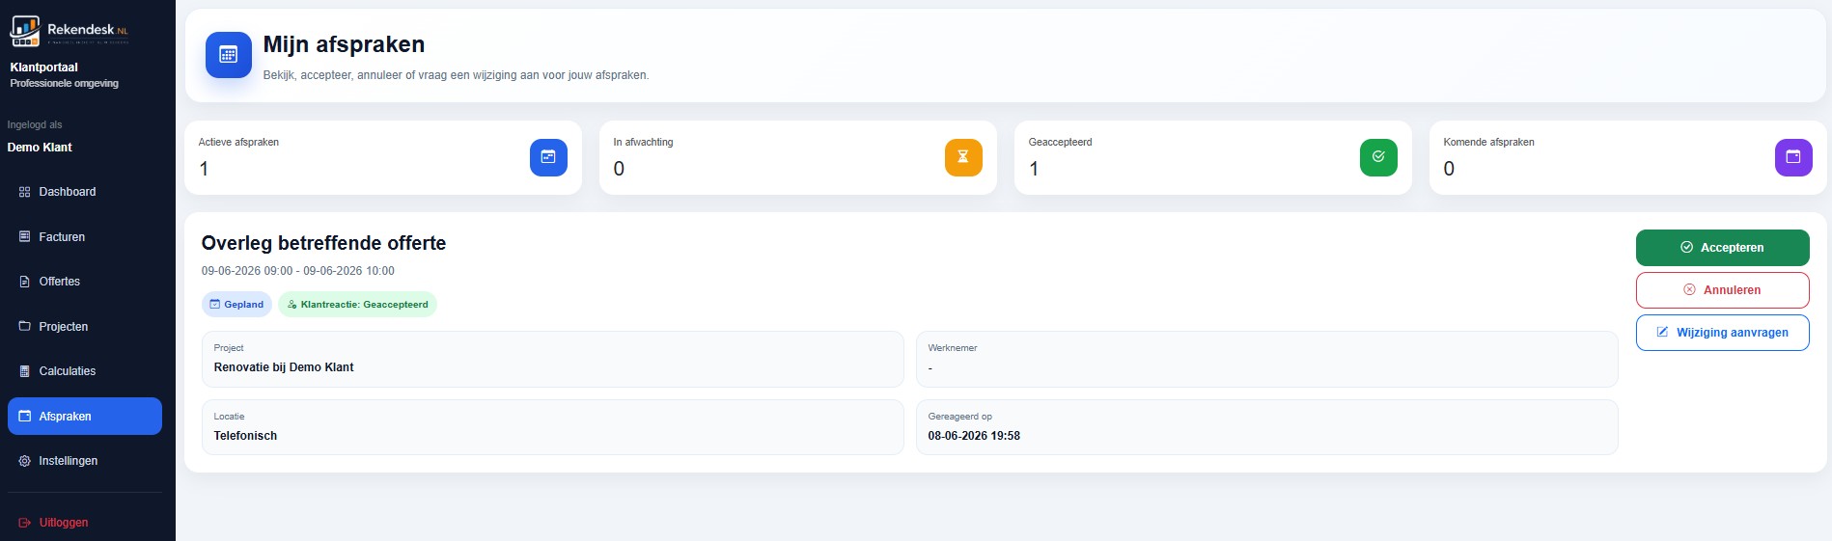Click the Facturen sidebar icon
Image resolution: width=1832 pixels, height=541 pixels.
(25, 236)
